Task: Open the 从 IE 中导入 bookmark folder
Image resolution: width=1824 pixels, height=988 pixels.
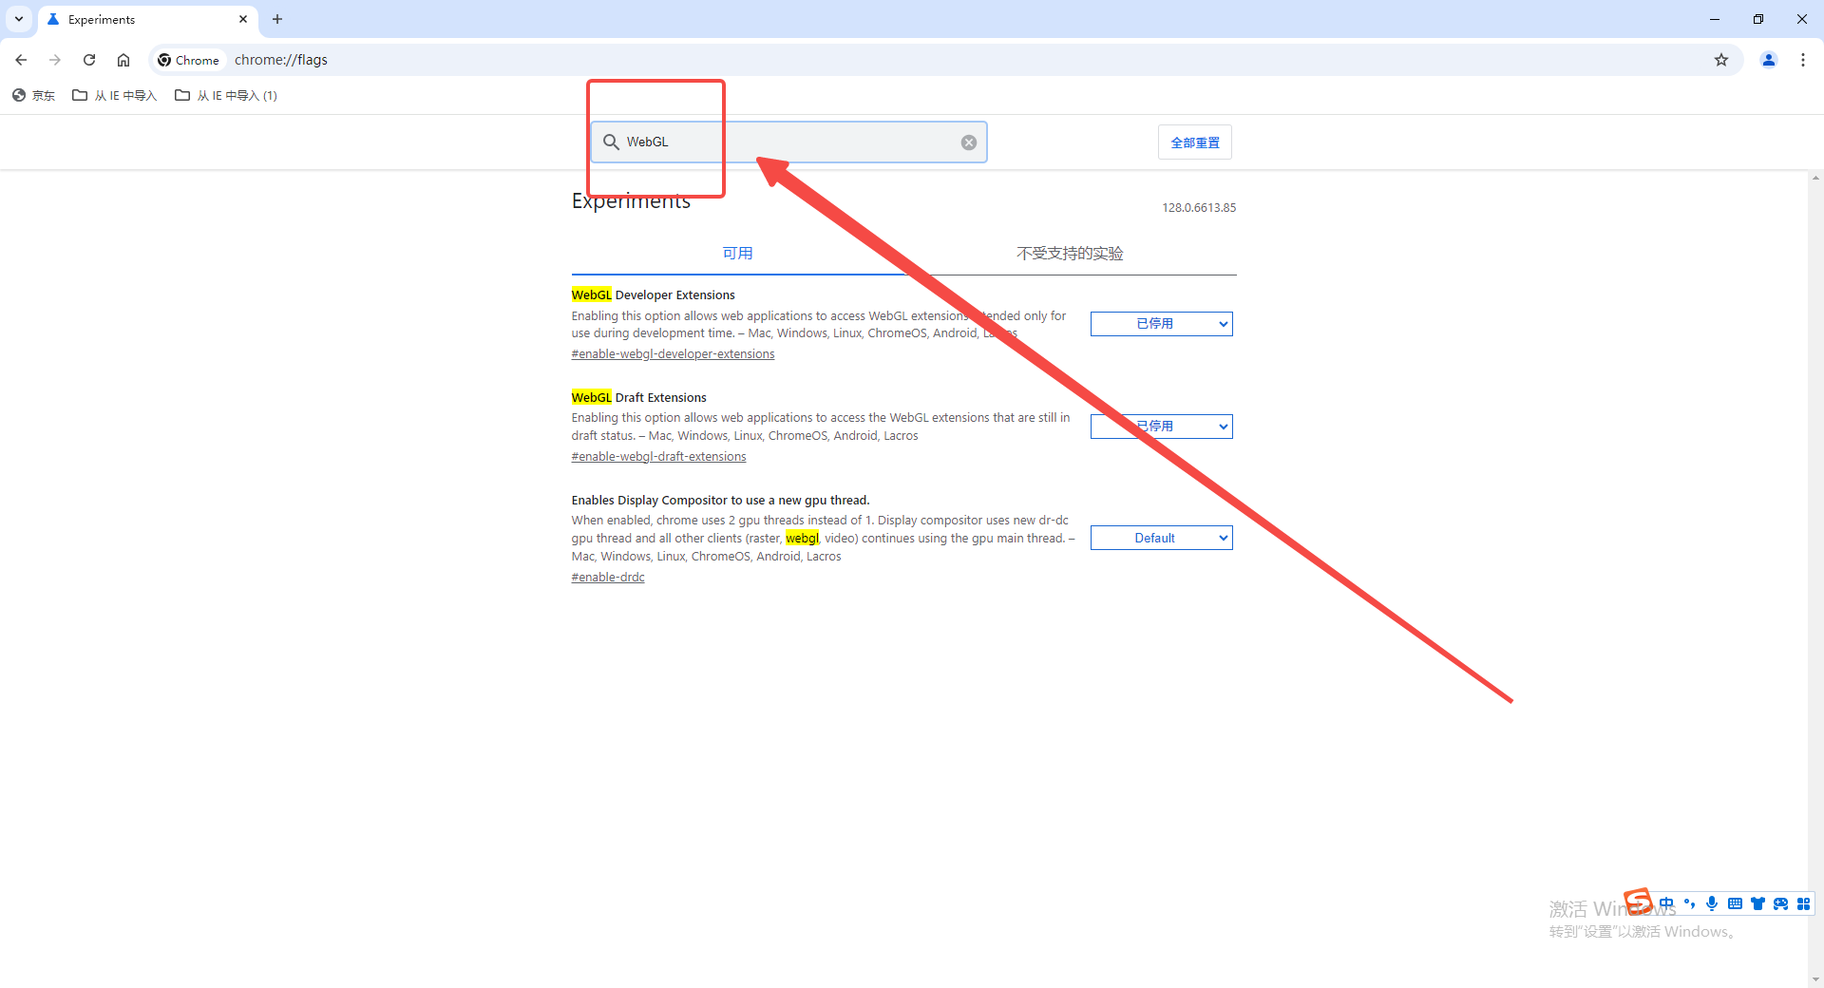Action: 115,95
